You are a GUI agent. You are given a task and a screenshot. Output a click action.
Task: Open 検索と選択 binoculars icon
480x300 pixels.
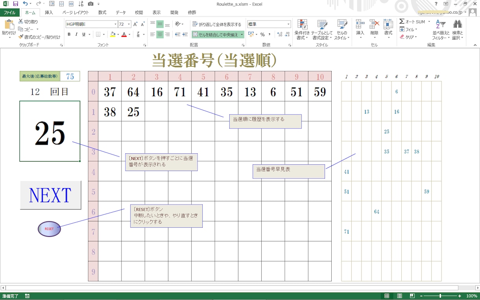pos(457,29)
